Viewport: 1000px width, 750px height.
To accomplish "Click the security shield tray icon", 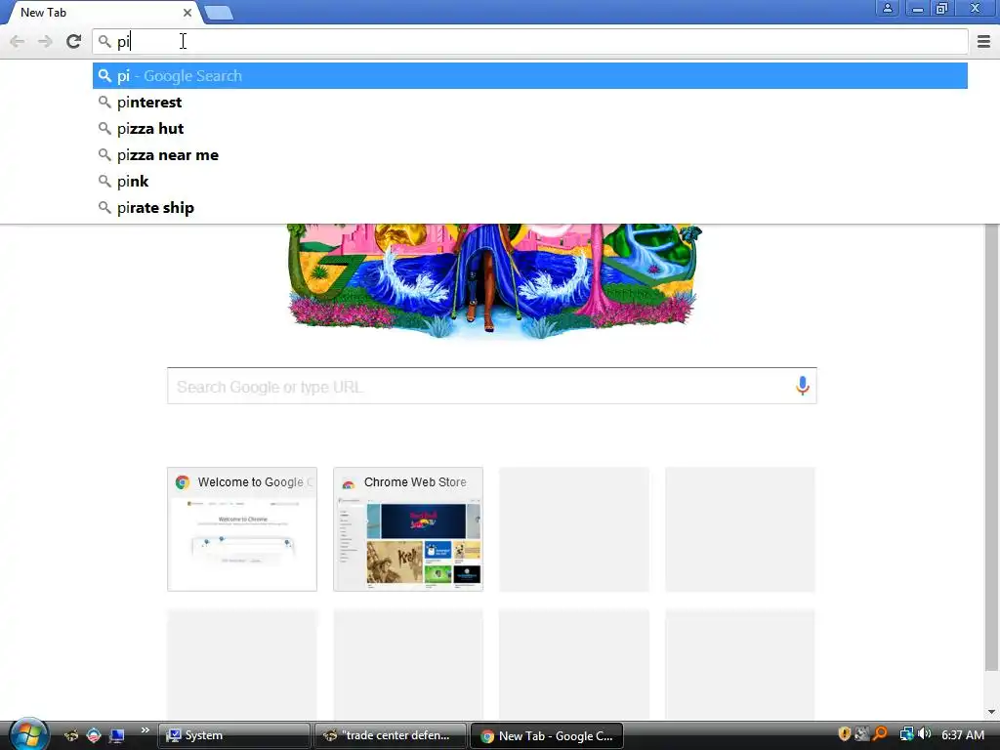I will 845,734.
